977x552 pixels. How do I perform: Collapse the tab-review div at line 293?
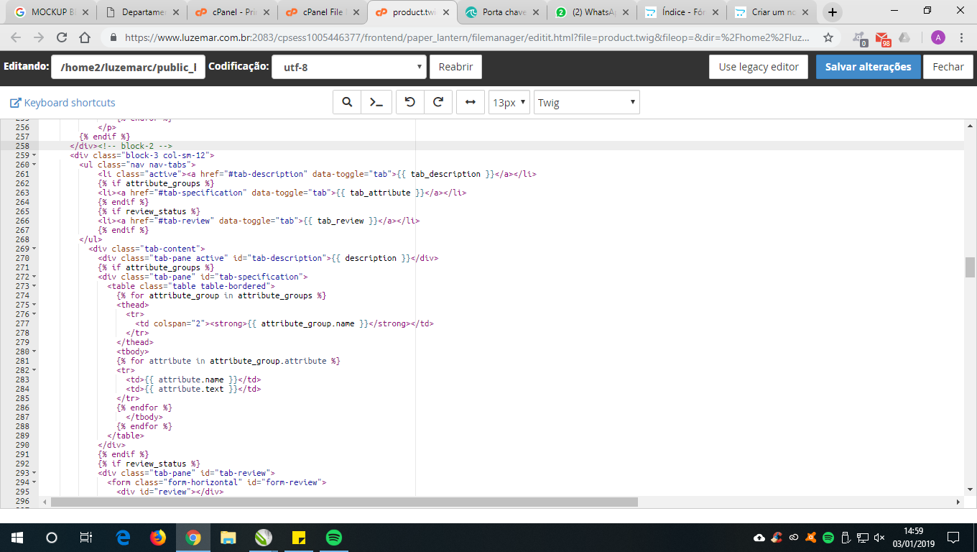[34, 473]
